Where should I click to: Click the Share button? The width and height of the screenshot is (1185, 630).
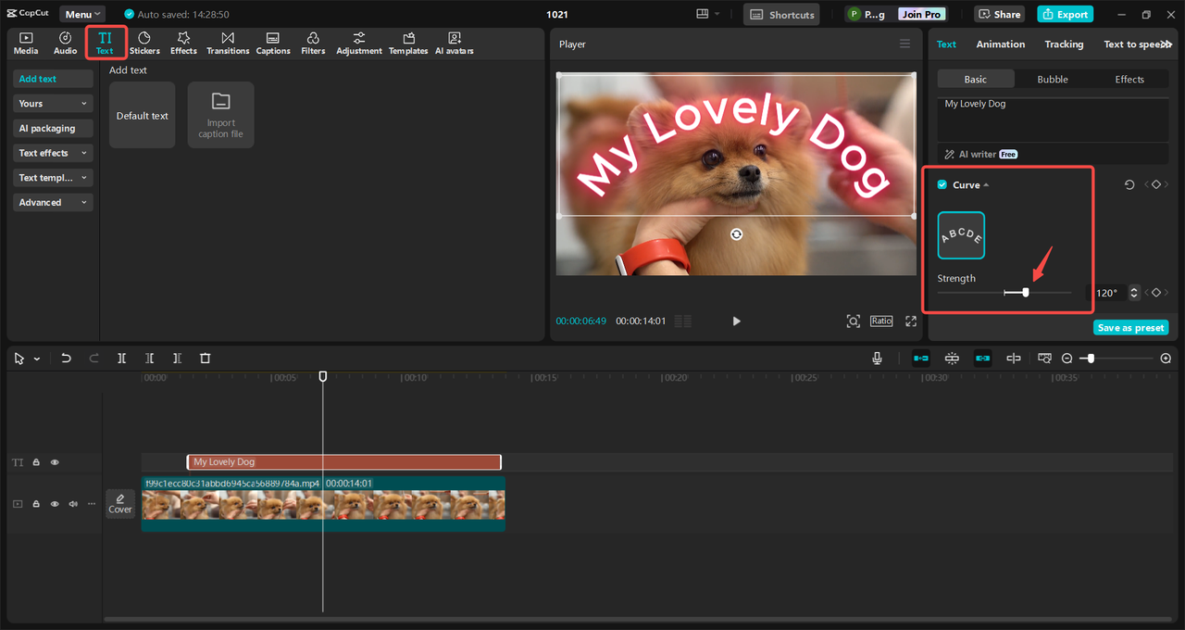pyautogui.click(x=1000, y=14)
